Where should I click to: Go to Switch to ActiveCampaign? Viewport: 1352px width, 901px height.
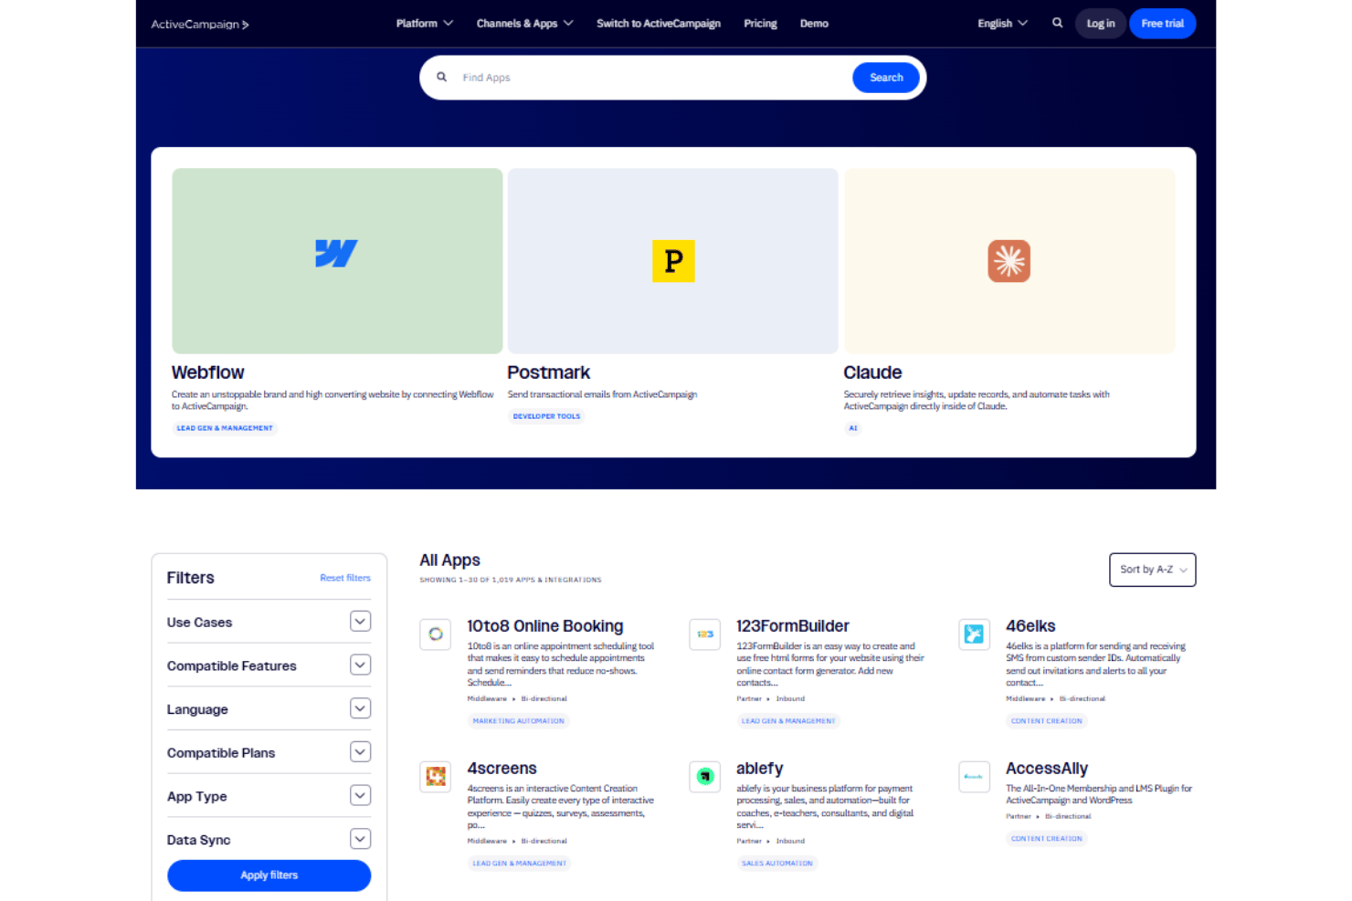tap(659, 24)
